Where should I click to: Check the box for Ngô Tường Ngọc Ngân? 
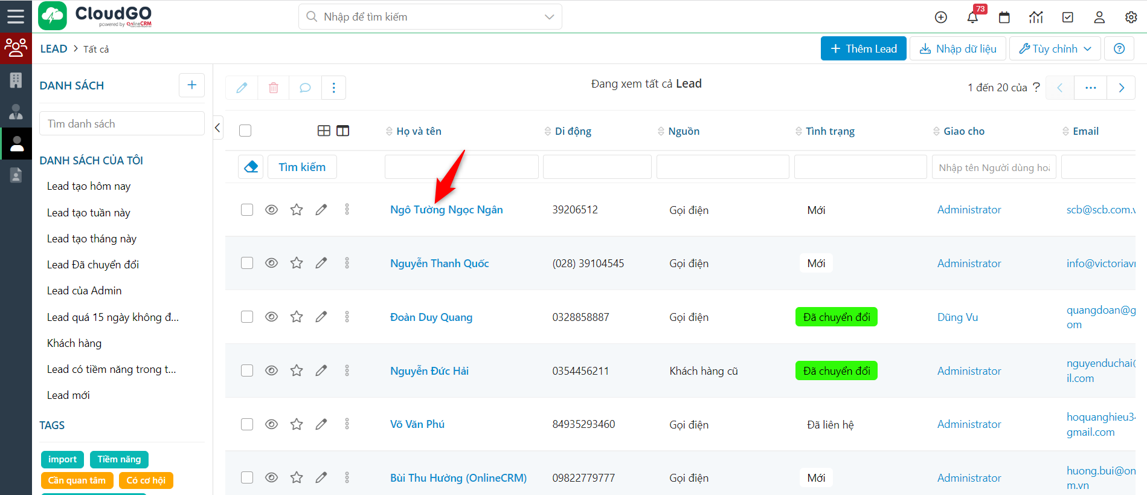tap(247, 210)
